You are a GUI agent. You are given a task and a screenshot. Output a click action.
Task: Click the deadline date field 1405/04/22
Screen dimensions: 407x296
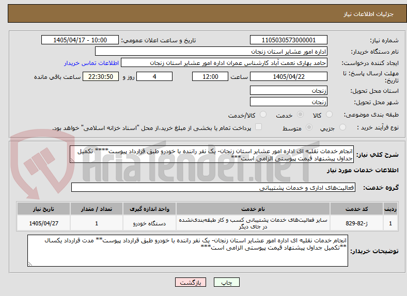coord(288,76)
